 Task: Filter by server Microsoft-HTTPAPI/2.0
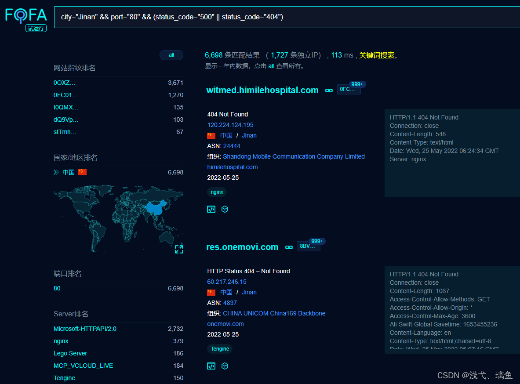pos(85,329)
